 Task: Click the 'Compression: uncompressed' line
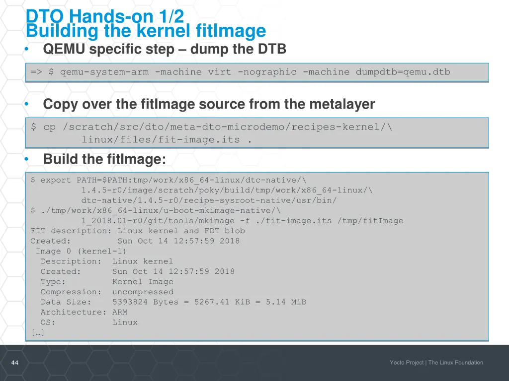tap(107, 292)
